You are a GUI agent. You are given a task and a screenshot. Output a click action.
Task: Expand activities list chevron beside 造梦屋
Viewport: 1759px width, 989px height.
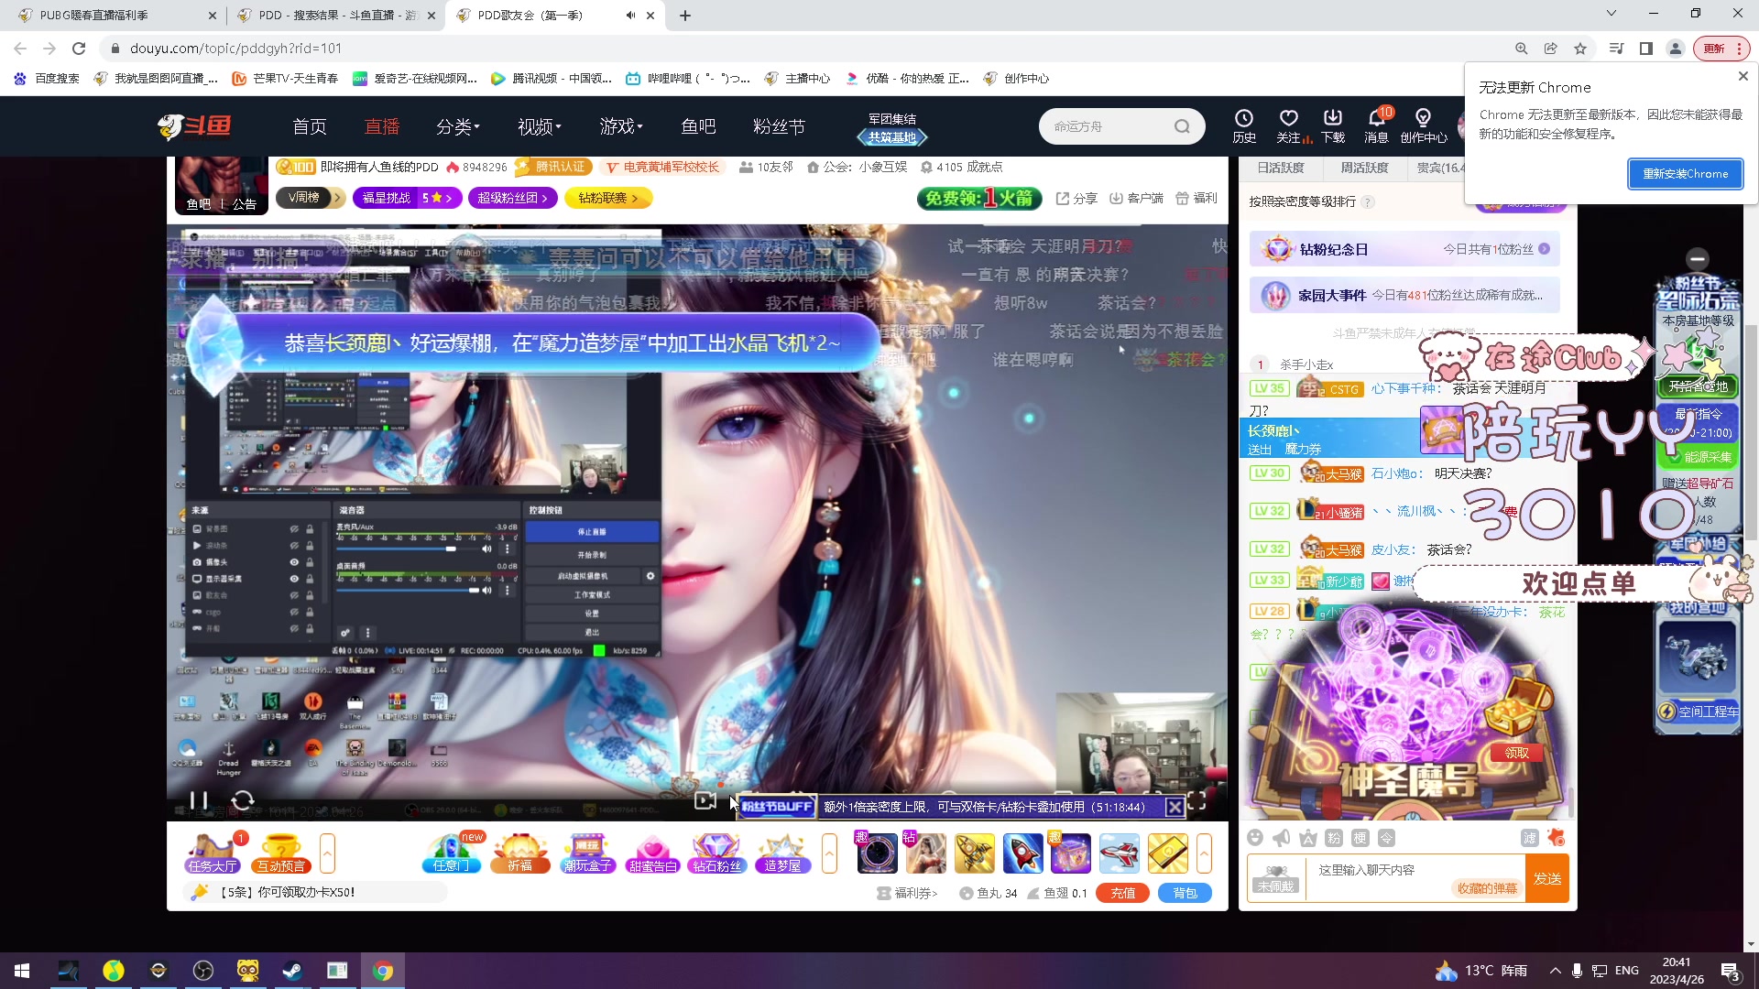[829, 853]
